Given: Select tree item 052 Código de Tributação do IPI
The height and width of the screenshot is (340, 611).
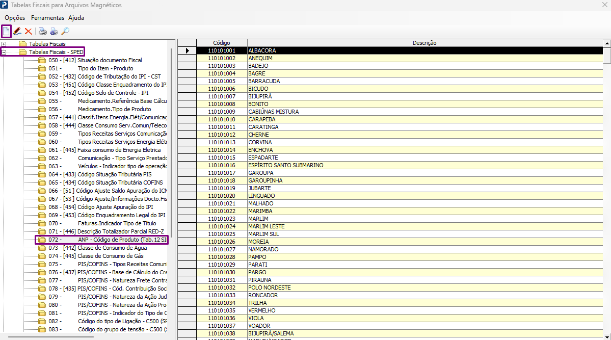Looking at the screenshot, I should coord(104,76).
